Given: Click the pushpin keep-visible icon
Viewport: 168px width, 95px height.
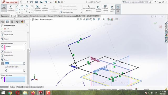Looking at the screenshot, I should [x=8, y=29].
